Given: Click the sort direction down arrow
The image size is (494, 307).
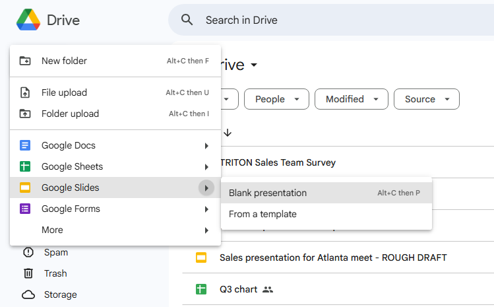Looking at the screenshot, I should pyautogui.click(x=228, y=133).
